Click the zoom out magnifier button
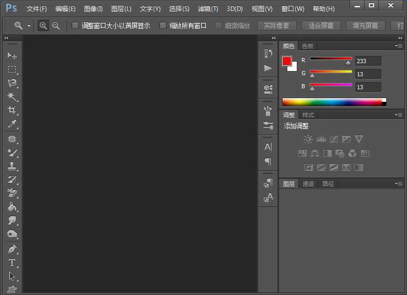 coord(56,26)
